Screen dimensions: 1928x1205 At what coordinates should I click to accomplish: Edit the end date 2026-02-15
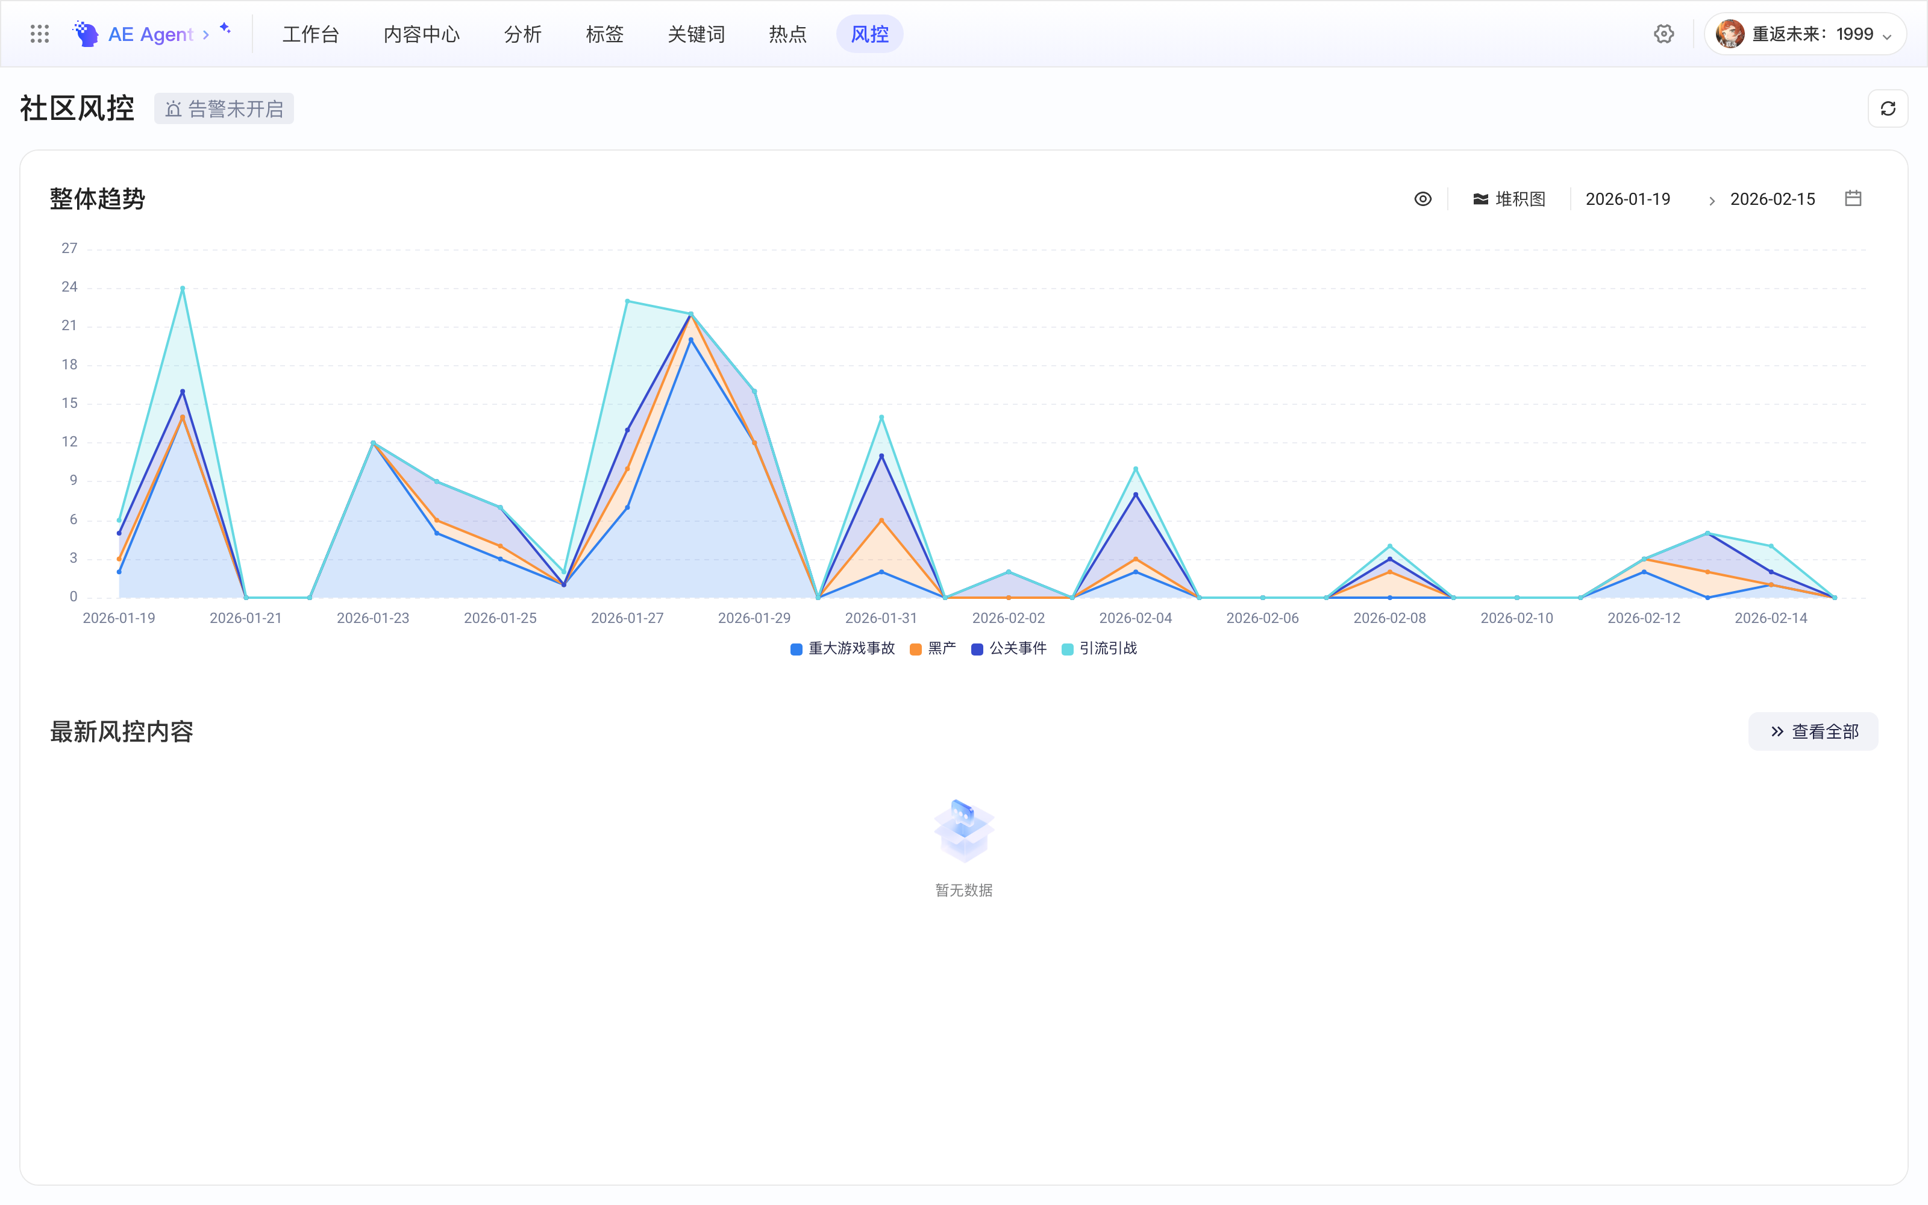pos(1773,198)
